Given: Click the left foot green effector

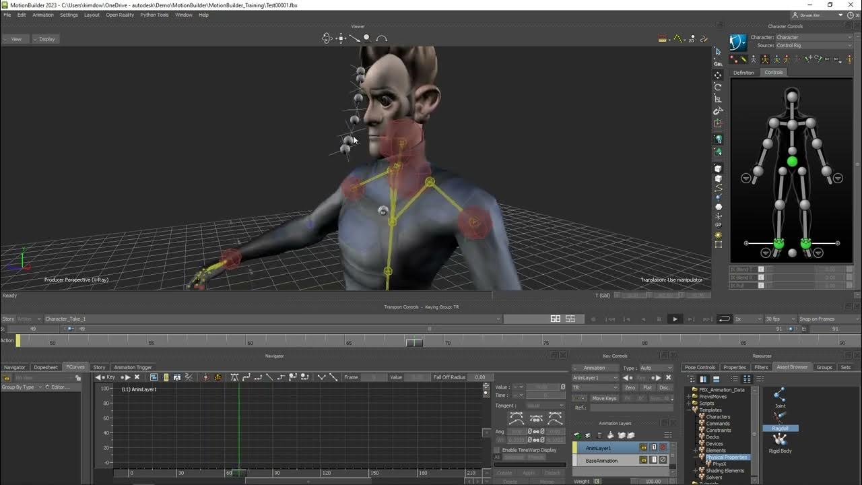Looking at the screenshot, I should pyautogui.click(x=805, y=243).
